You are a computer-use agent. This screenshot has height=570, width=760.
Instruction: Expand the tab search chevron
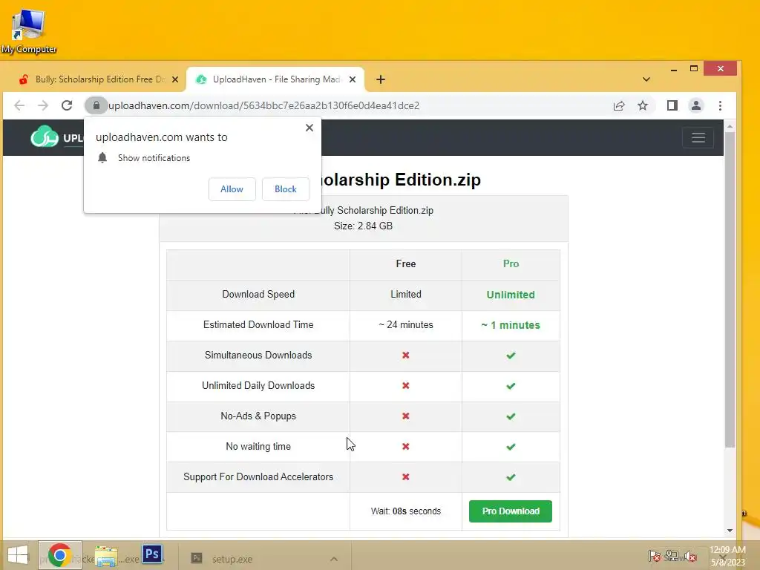point(646,79)
